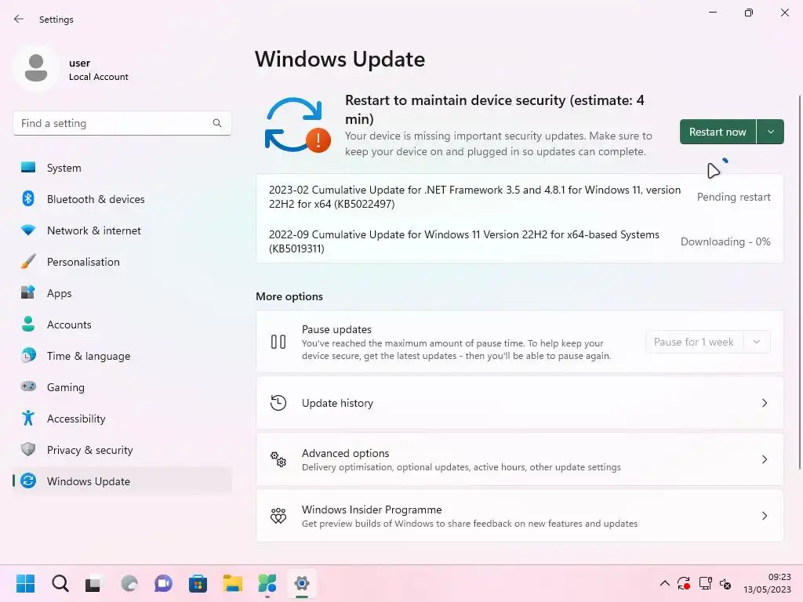Open the Update history page
The width and height of the screenshot is (803, 602).
click(519, 403)
